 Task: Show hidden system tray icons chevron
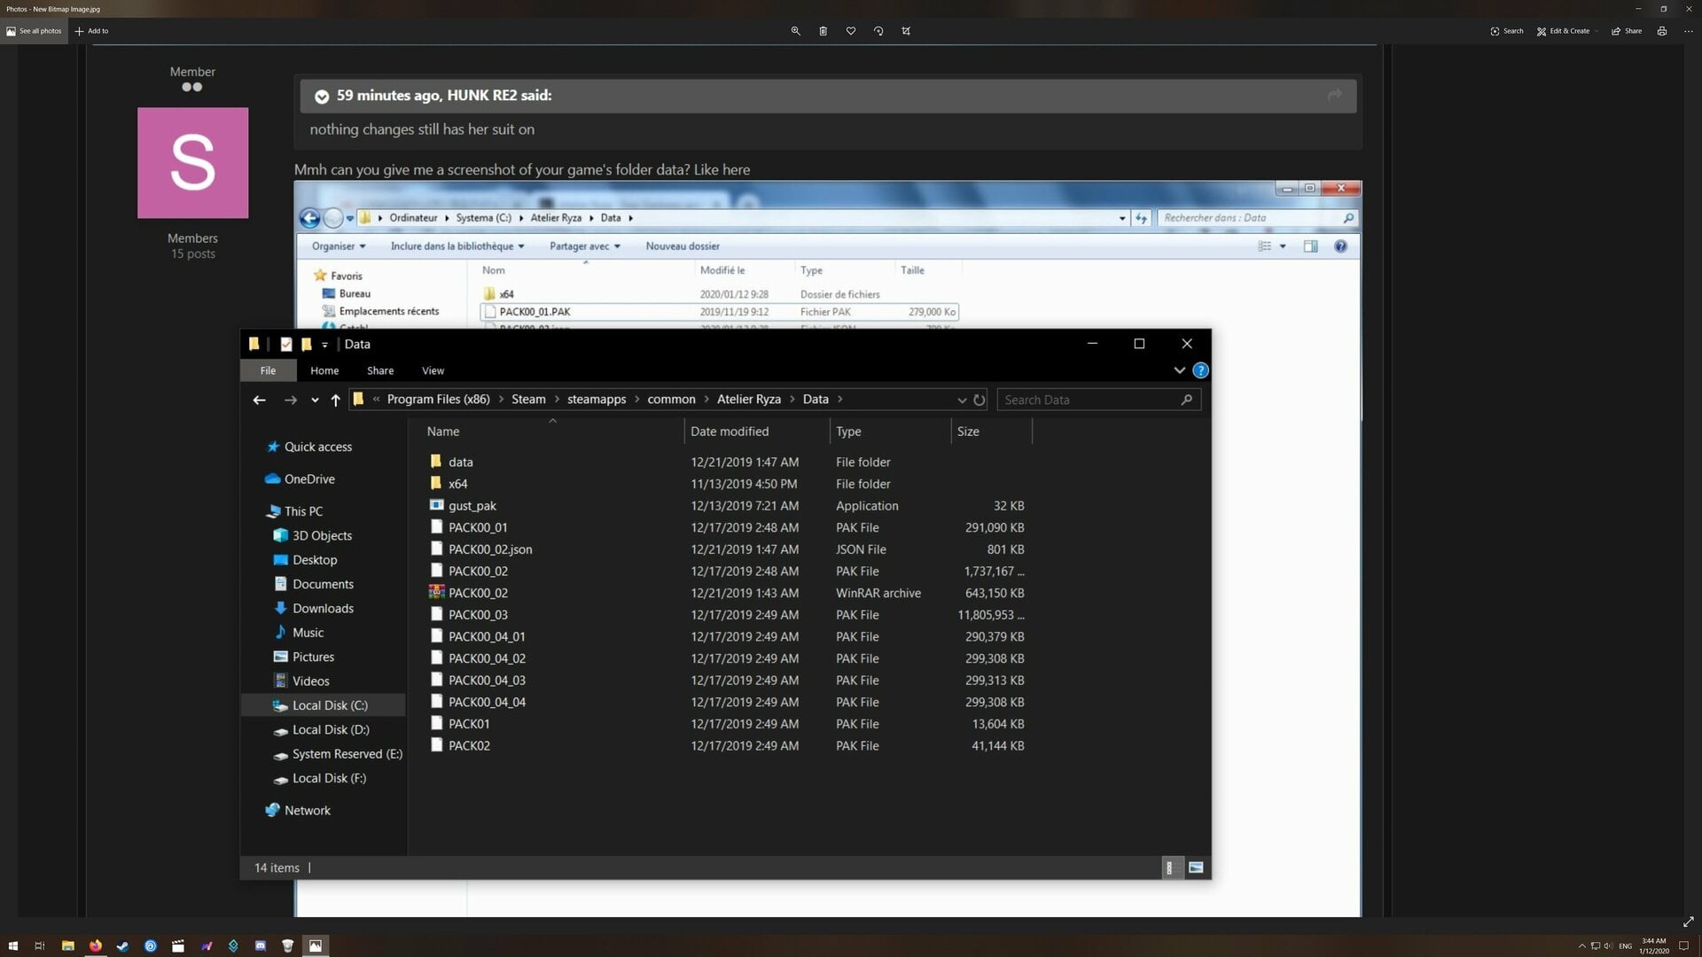(x=1581, y=945)
